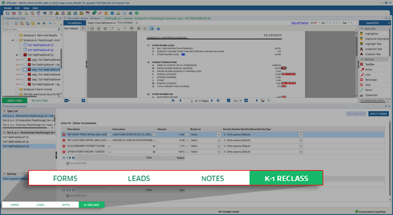
Task: Delete the NET SHORT-TERM CAPITAL GAIN row
Action: point(64,135)
